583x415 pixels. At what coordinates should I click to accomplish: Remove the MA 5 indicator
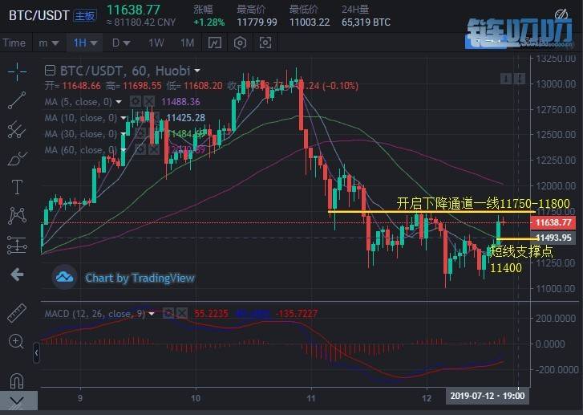[x=149, y=101]
